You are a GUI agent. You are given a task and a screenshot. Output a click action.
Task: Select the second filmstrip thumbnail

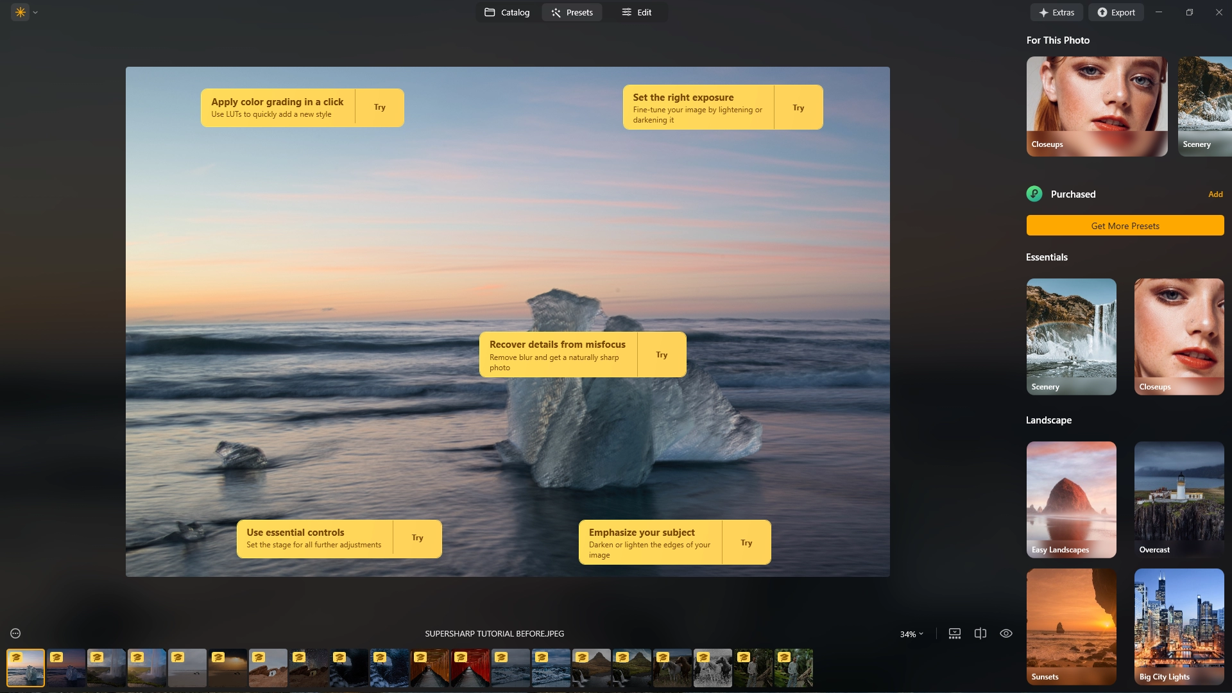66,668
